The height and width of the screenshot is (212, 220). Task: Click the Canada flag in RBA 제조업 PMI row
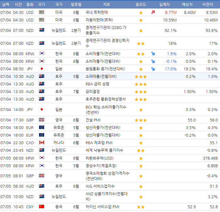(42, 143)
